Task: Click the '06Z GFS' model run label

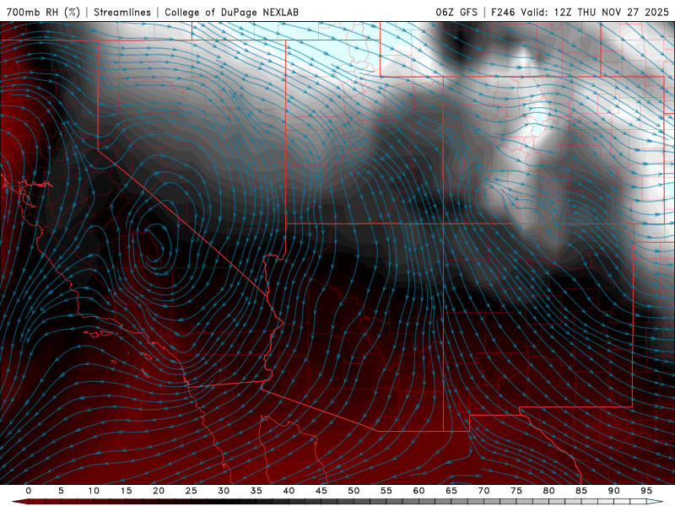Action: (x=456, y=12)
